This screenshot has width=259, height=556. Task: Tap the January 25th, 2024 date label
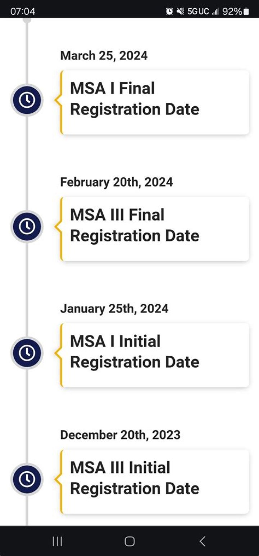114,309
